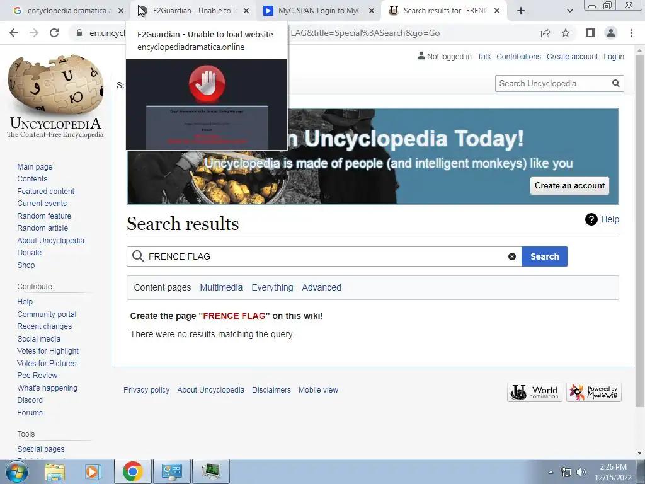Close the encyclopedia dramatica tab
645x484 pixels.
pos(121,11)
